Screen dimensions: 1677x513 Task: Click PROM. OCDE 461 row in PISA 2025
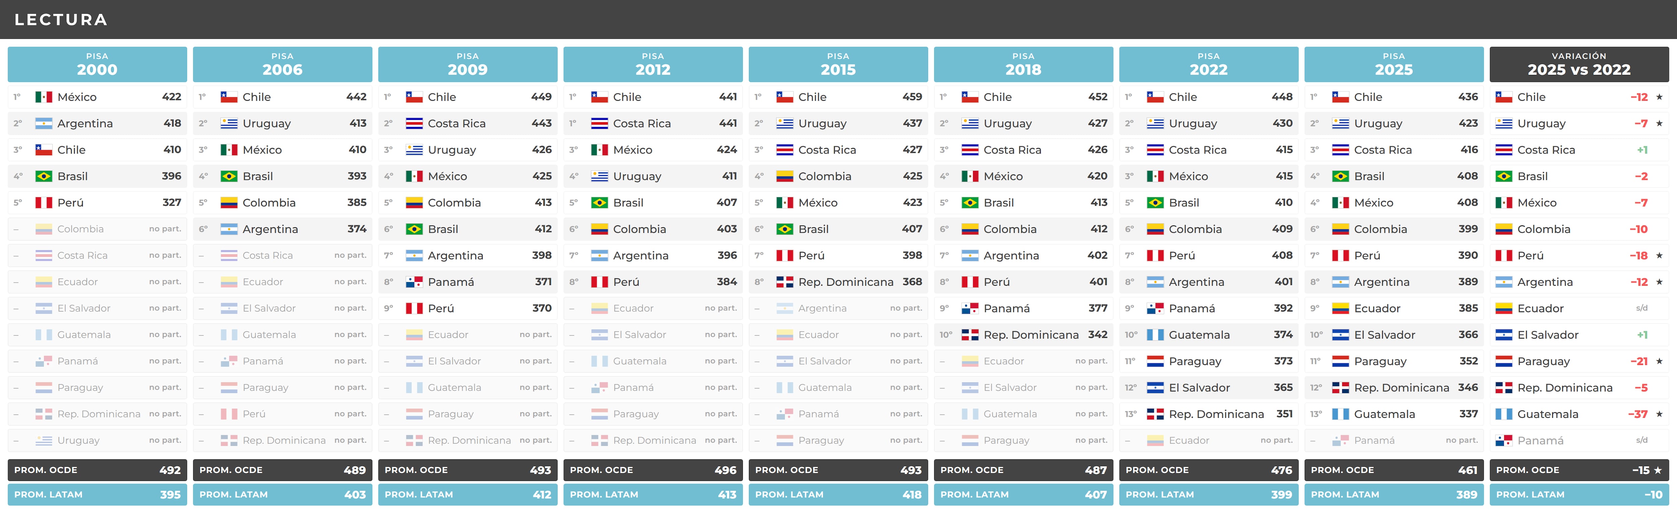[x=1394, y=470]
